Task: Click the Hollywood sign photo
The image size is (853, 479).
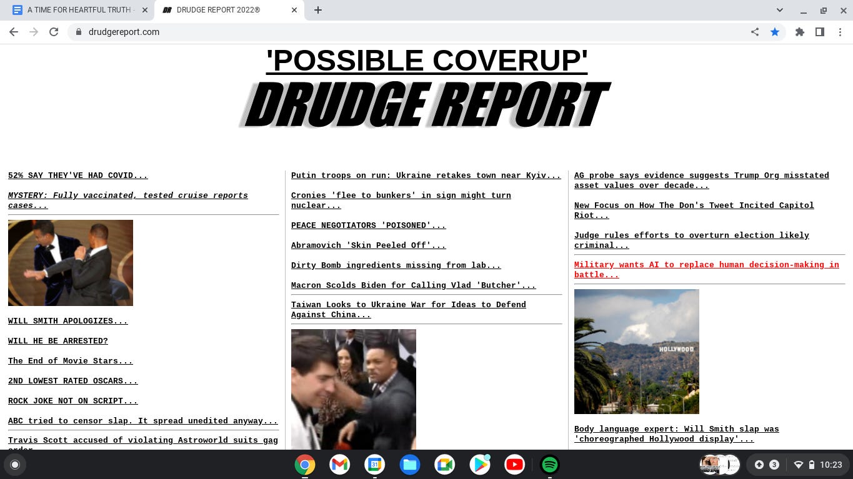Action: point(637,352)
